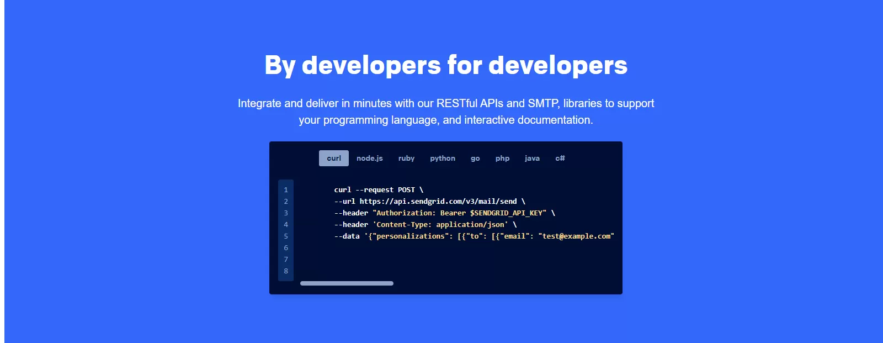The image size is (883, 343).
Task: Click the Authorization Bearer header line
Action: pos(444,213)
